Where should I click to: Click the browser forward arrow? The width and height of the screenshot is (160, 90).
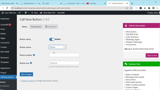[3, 8]
